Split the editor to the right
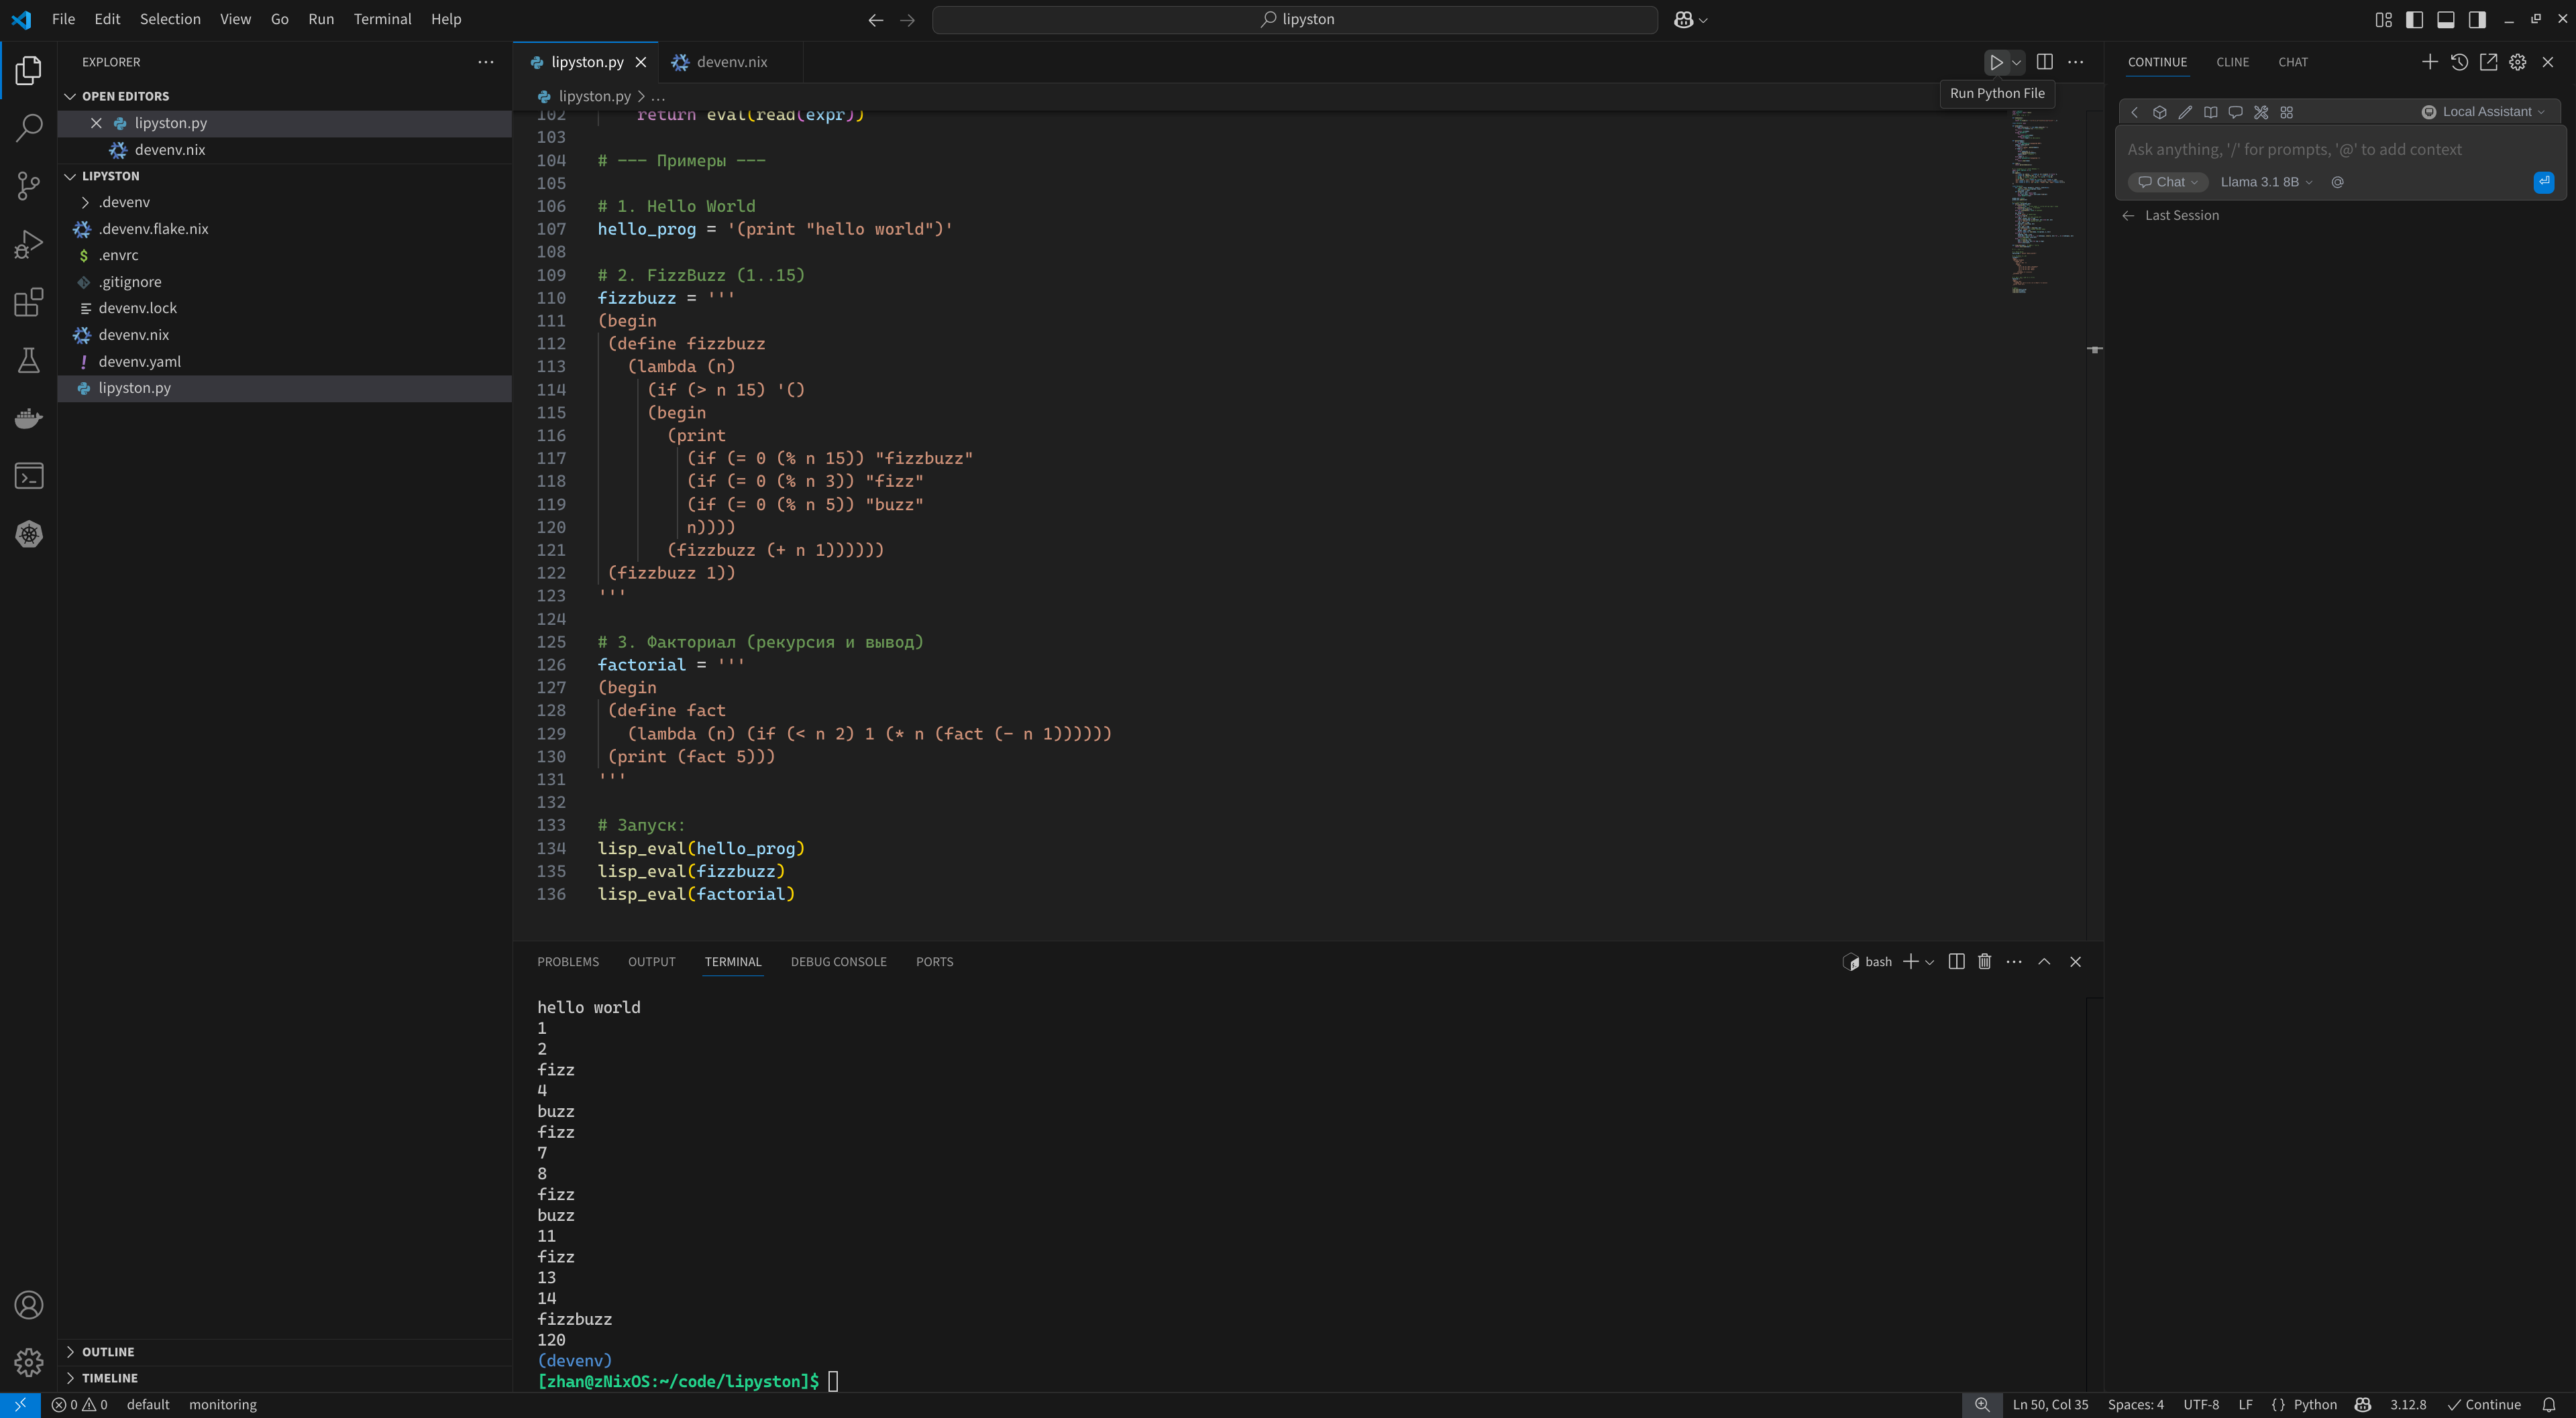The height and width of the screenshot is (1418, 2576). (x=2045, y=62)
